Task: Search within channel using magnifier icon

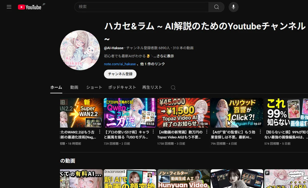Action: click(173, 88)
